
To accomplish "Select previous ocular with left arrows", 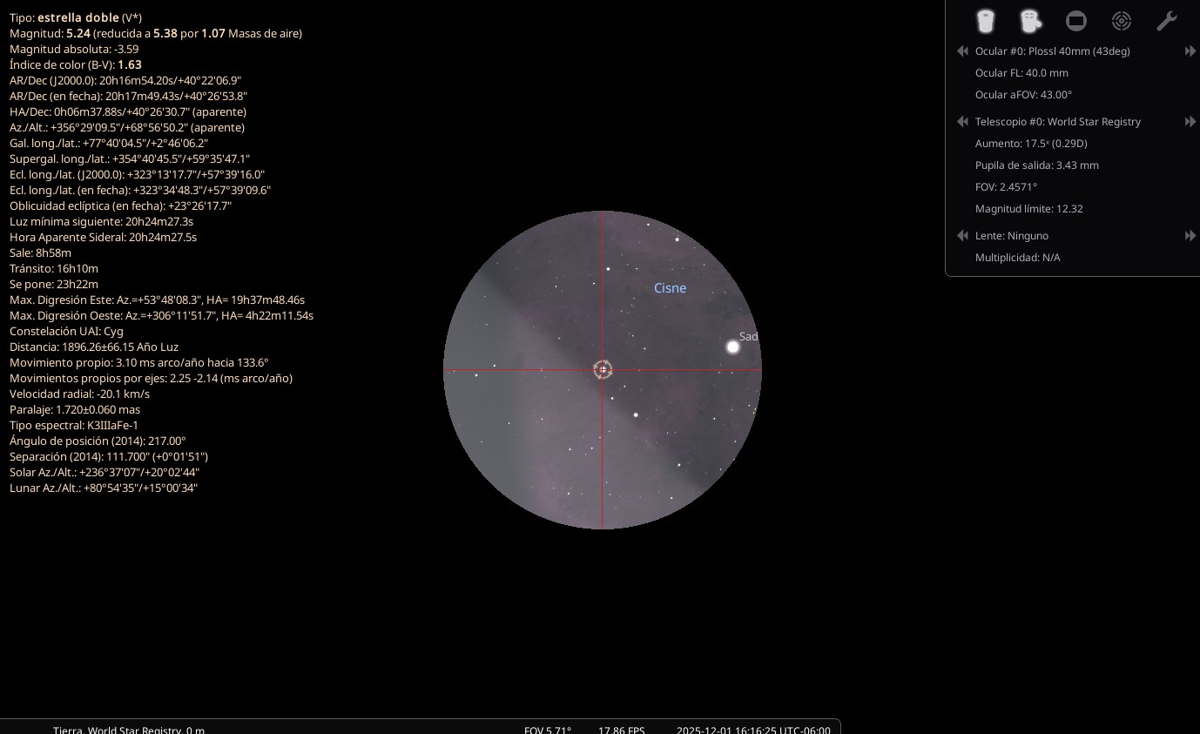I will pyautogui.click(x=962, y=51).
